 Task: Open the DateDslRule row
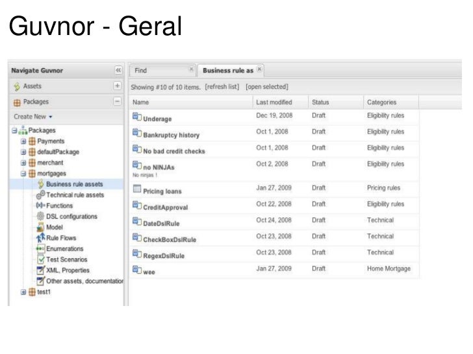pyautogui.click(x=274, y=222)
